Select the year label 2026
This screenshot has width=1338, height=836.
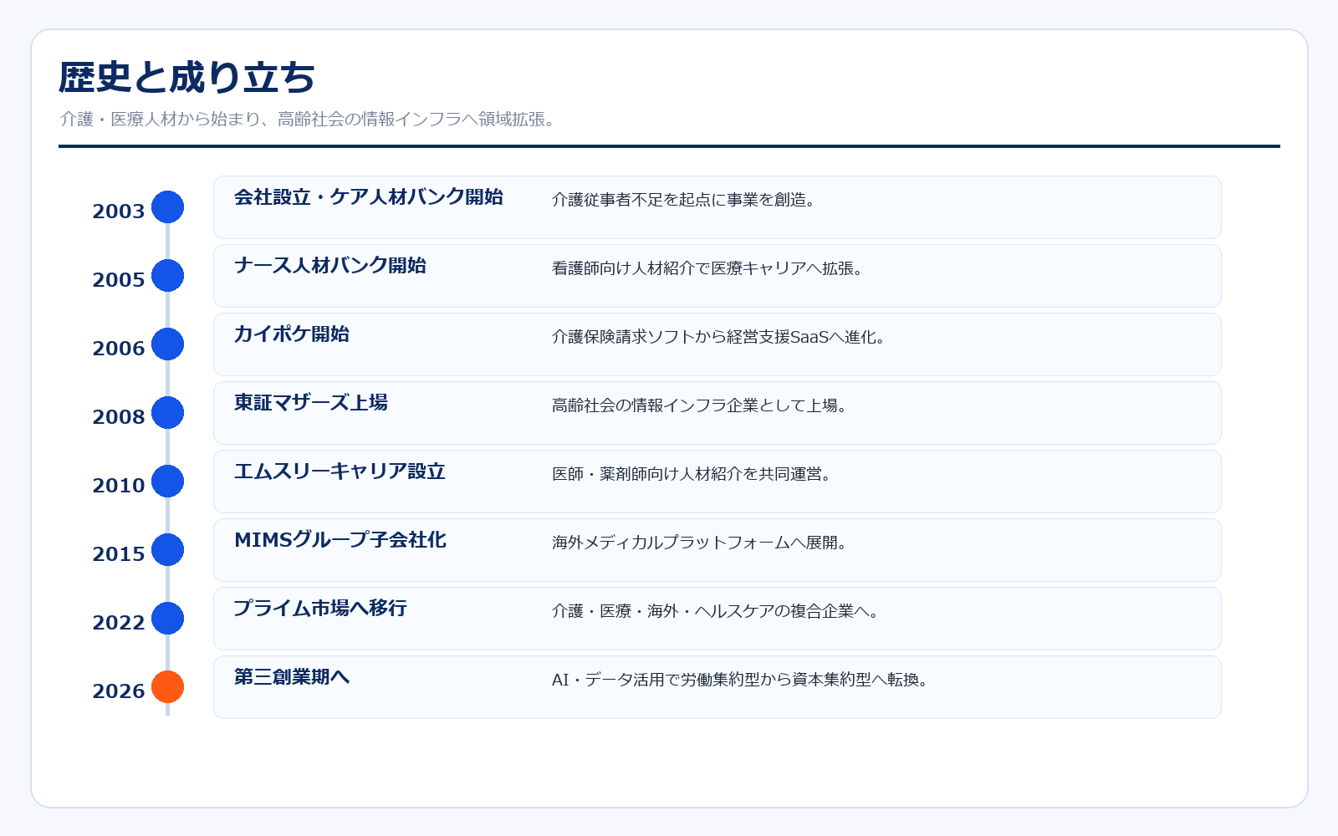click(119, 691)
